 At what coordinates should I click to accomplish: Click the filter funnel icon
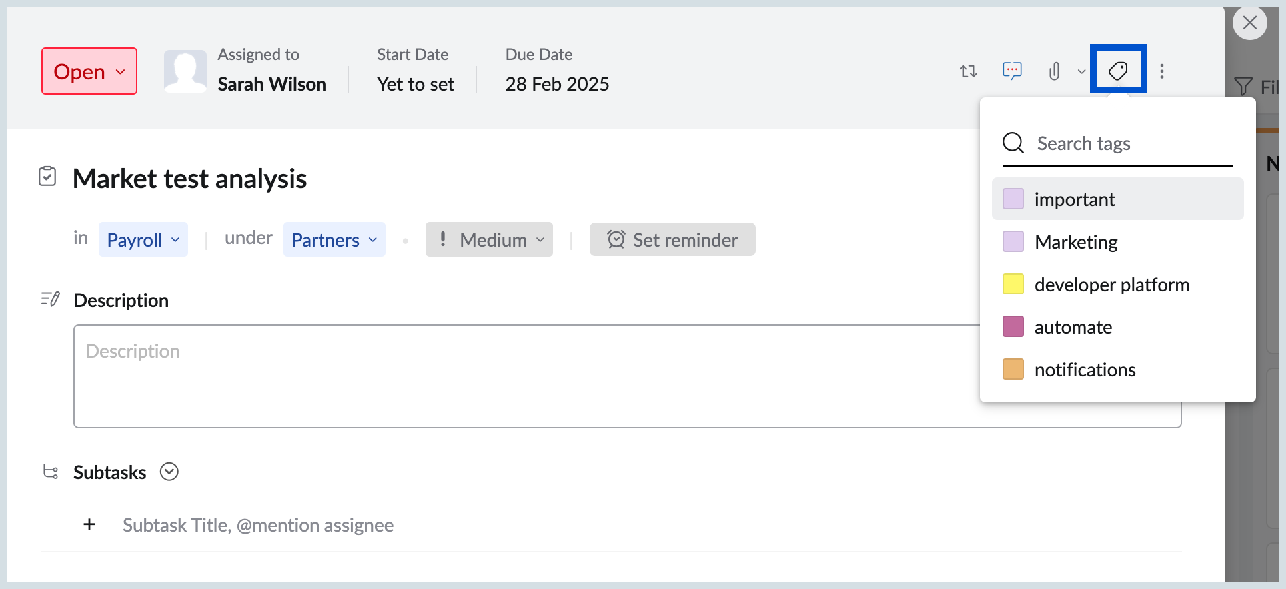click(x=1243, y=87)
